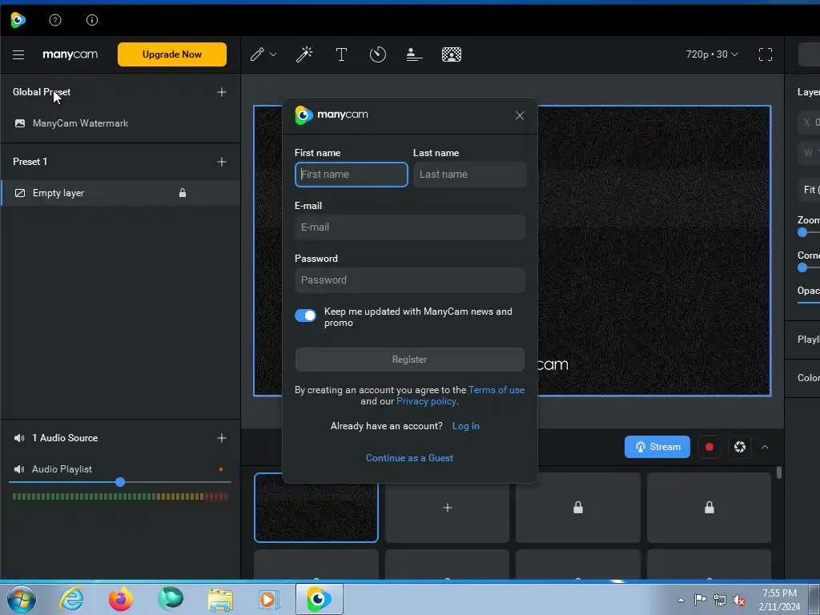The image size is (820, 615).
Task: Take a snapshot with shutter icon
Action: click(739, 447)
